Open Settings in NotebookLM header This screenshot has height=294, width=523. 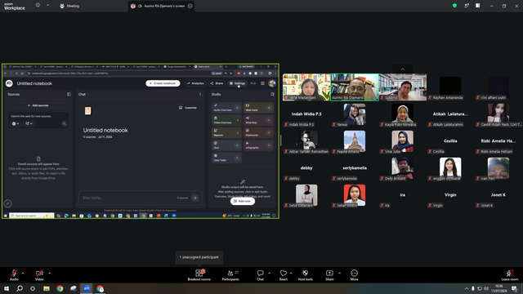coord(238,83)
